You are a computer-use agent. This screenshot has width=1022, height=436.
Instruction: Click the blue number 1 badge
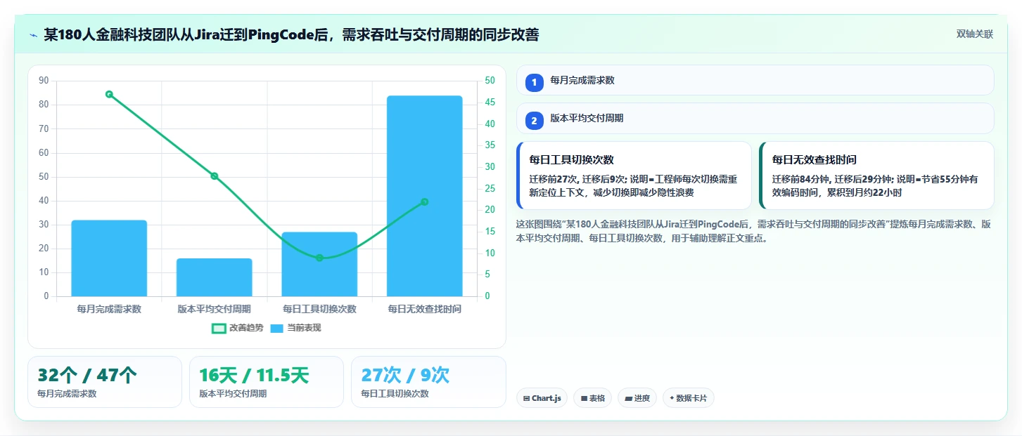coord(534,82)
